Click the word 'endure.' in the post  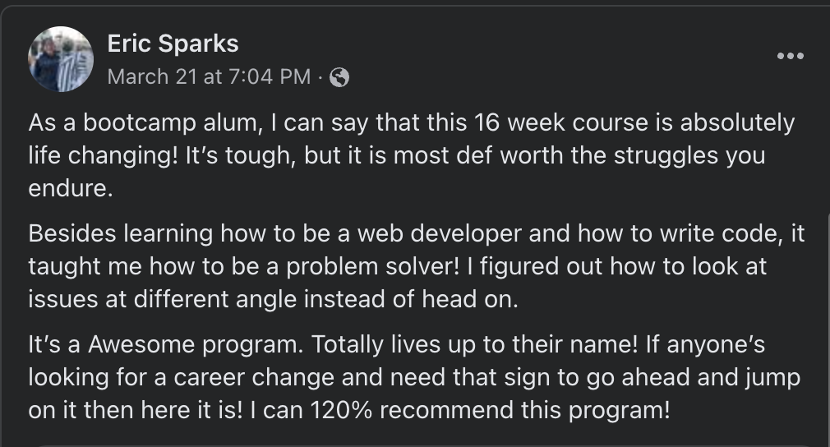pyautogui.click(x=71, y=188)
